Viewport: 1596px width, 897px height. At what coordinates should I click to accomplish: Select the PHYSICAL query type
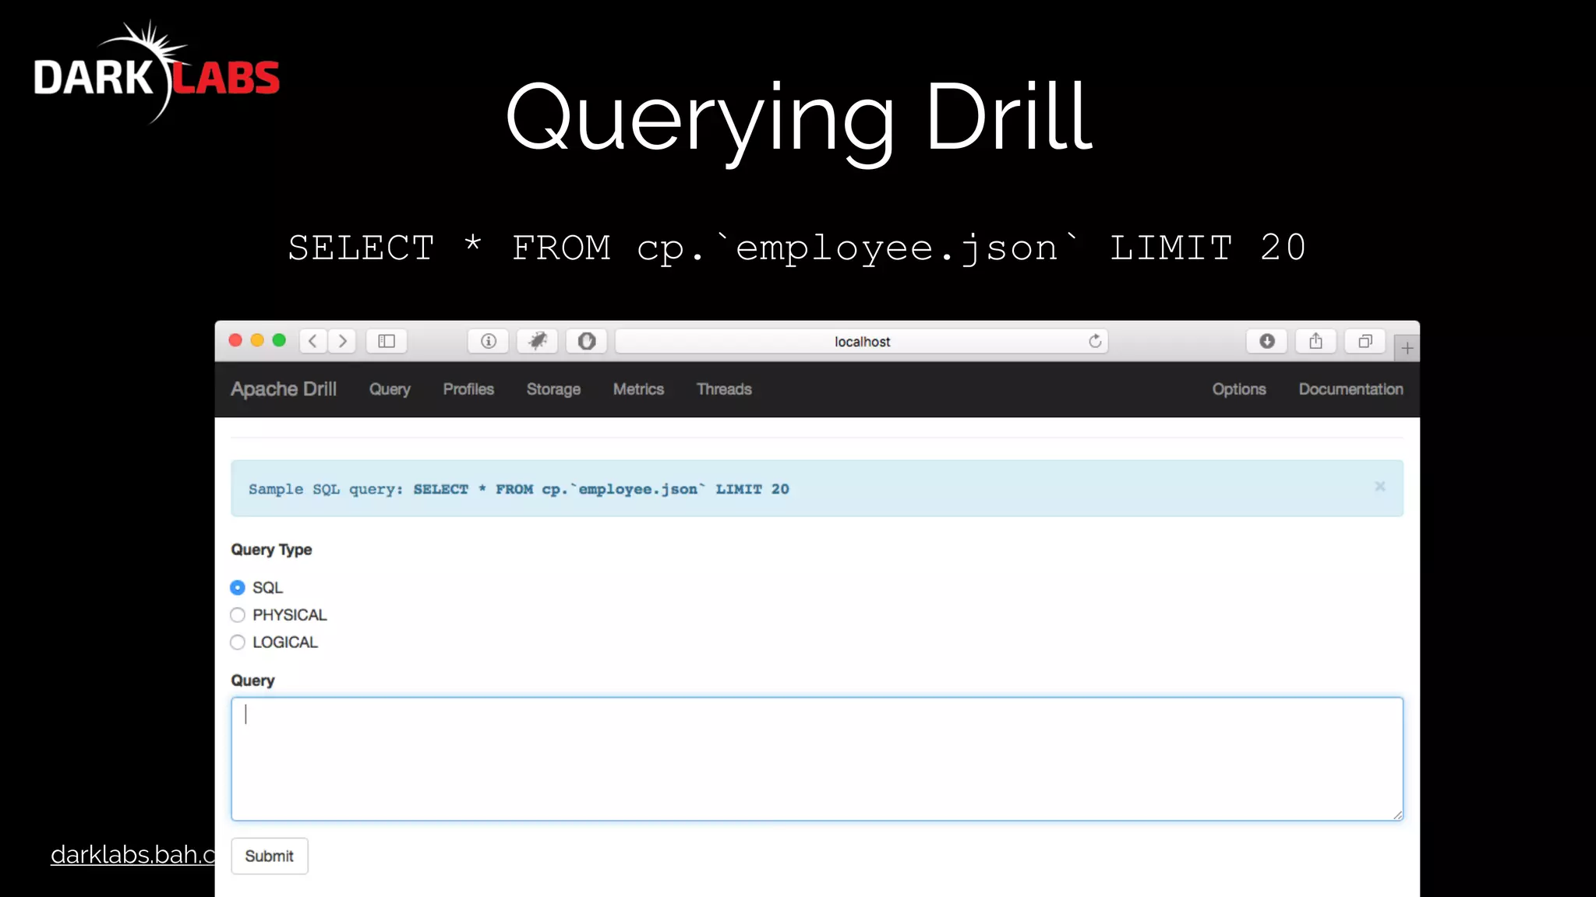(x=238, y=615)
